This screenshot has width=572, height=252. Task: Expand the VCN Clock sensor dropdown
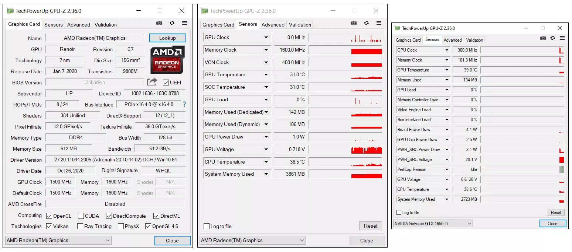pos(266,62)
